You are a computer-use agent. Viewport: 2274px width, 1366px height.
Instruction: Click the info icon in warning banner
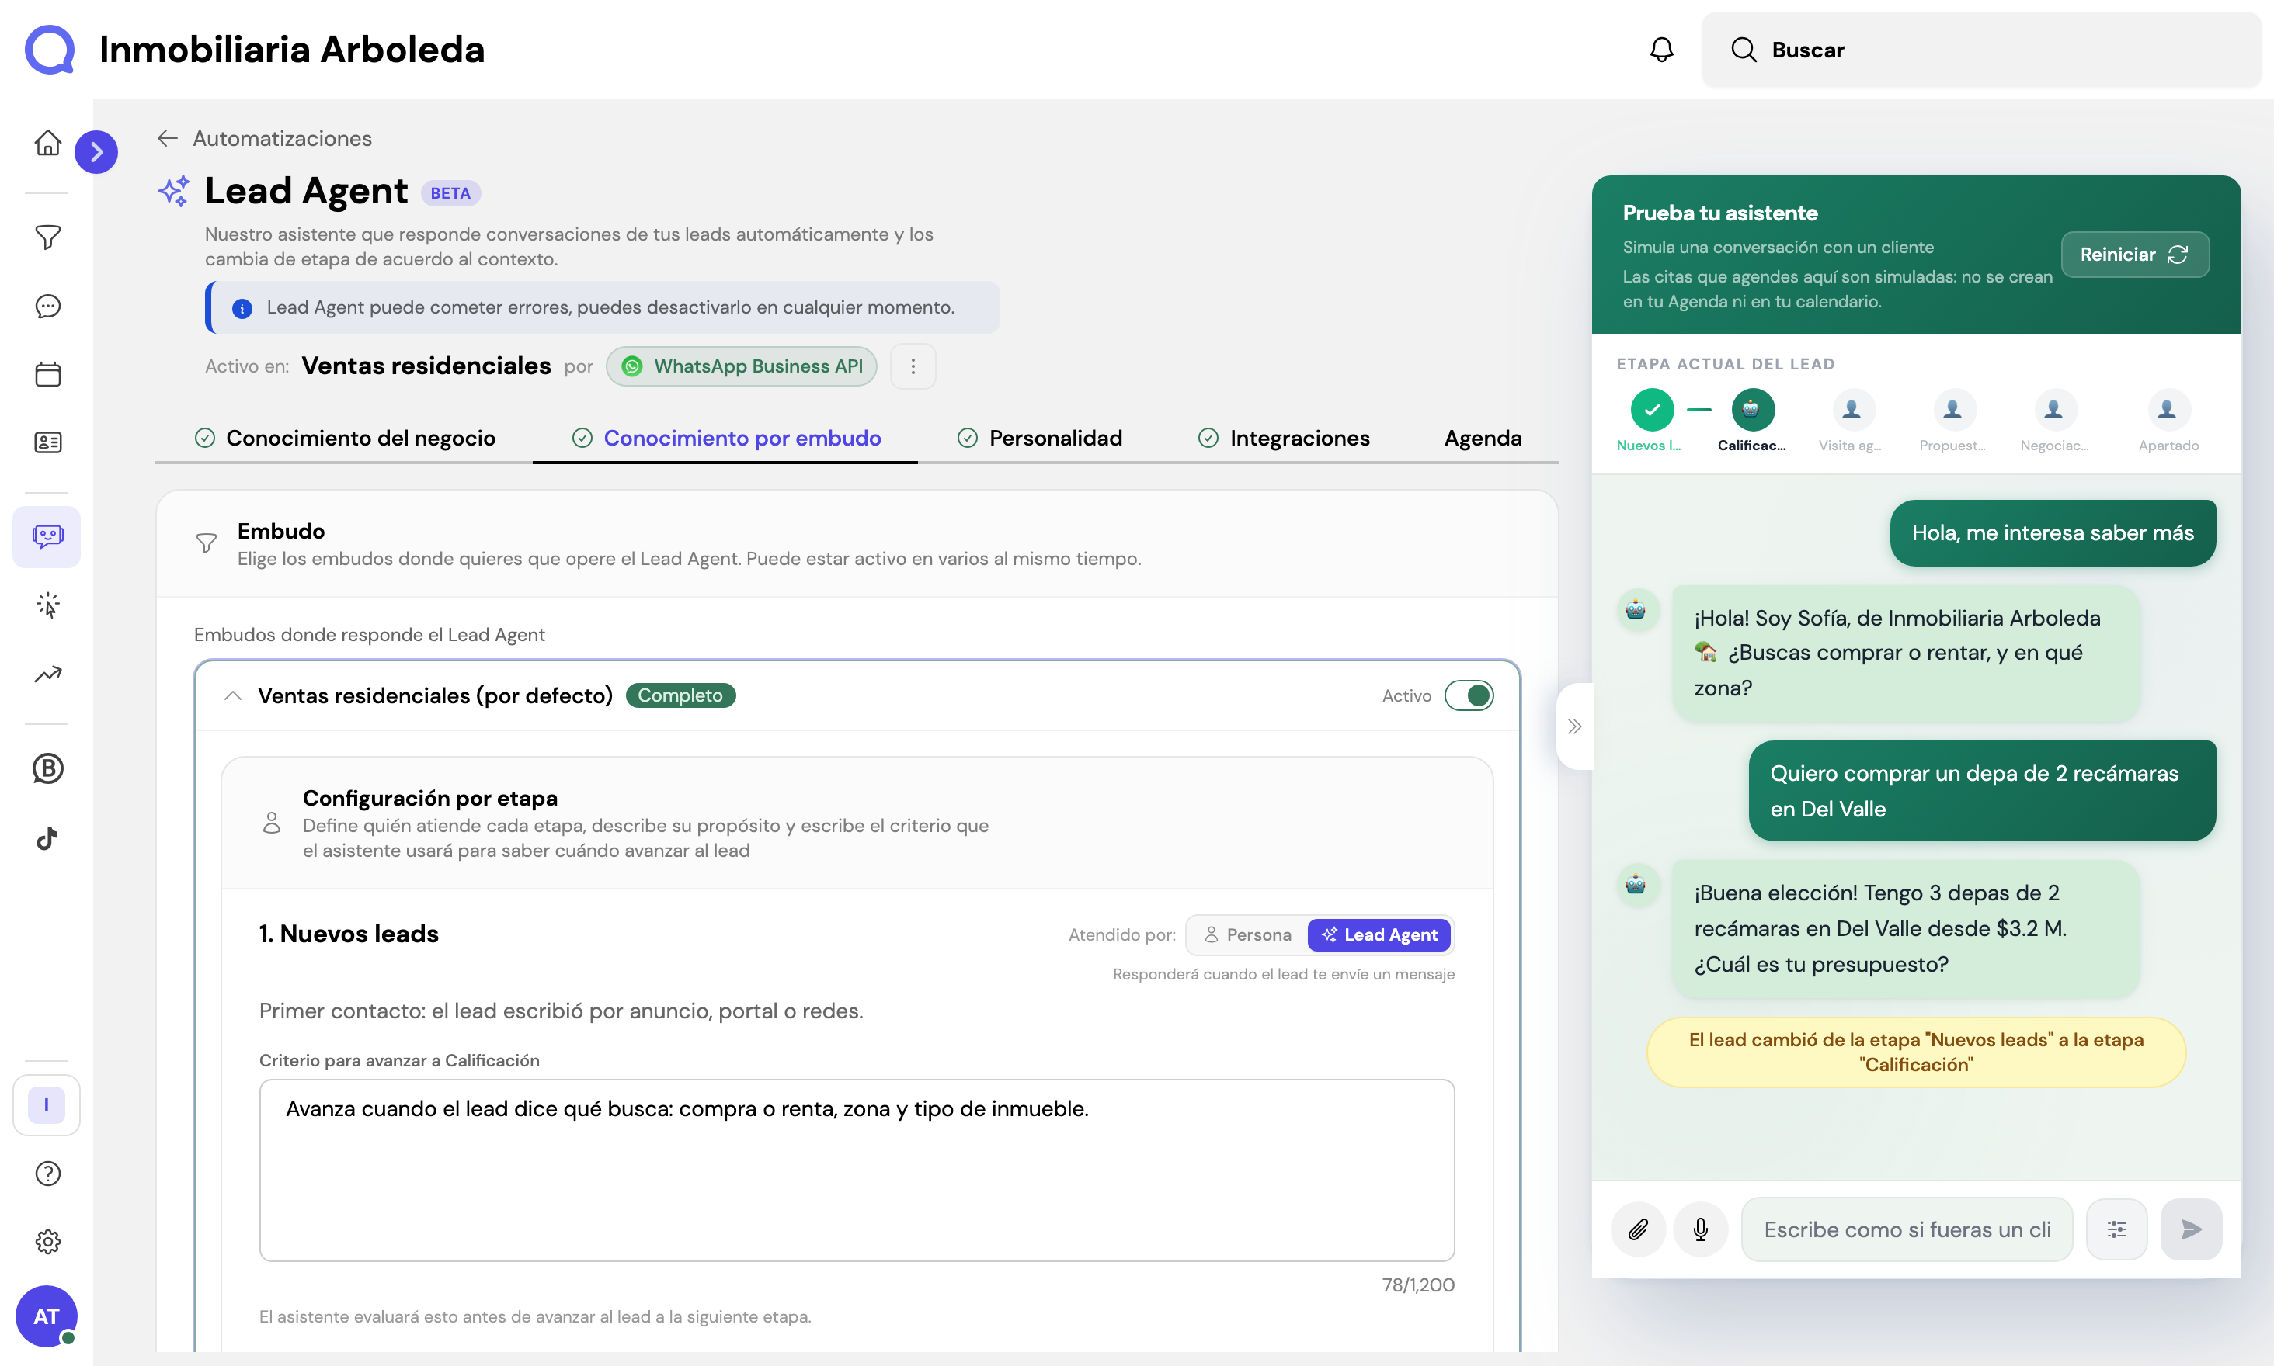click(x=242, y=308)
